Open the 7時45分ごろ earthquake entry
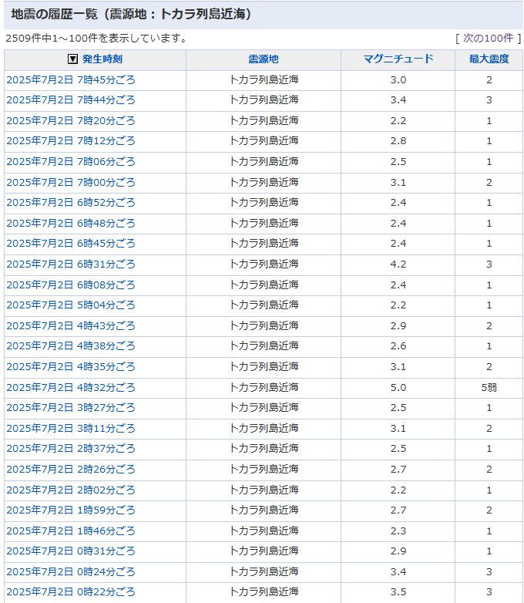This screenshot has height=603, width=524. [71, 79]
